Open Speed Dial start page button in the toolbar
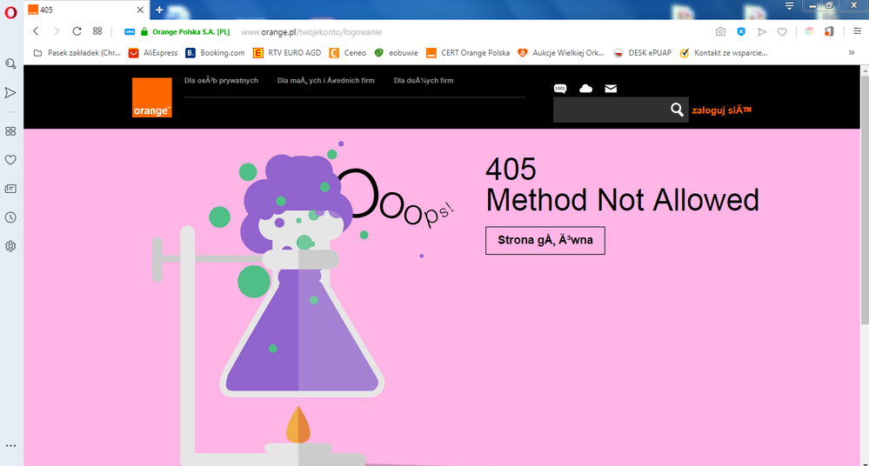 pos(97,31)
